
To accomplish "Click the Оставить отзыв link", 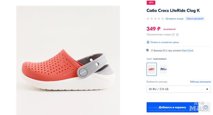I will point(174,19).
